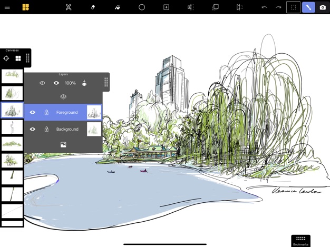This screenshot has width=330, height=247.
Task: Click the 100% layer opacity value
Action: click(70, 83)
